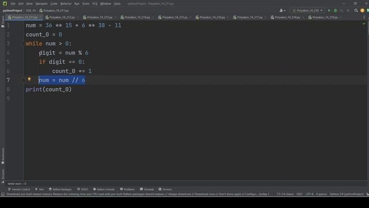Open the Help menu
Viewport: 369px width, 208px height.
[117, 4]
